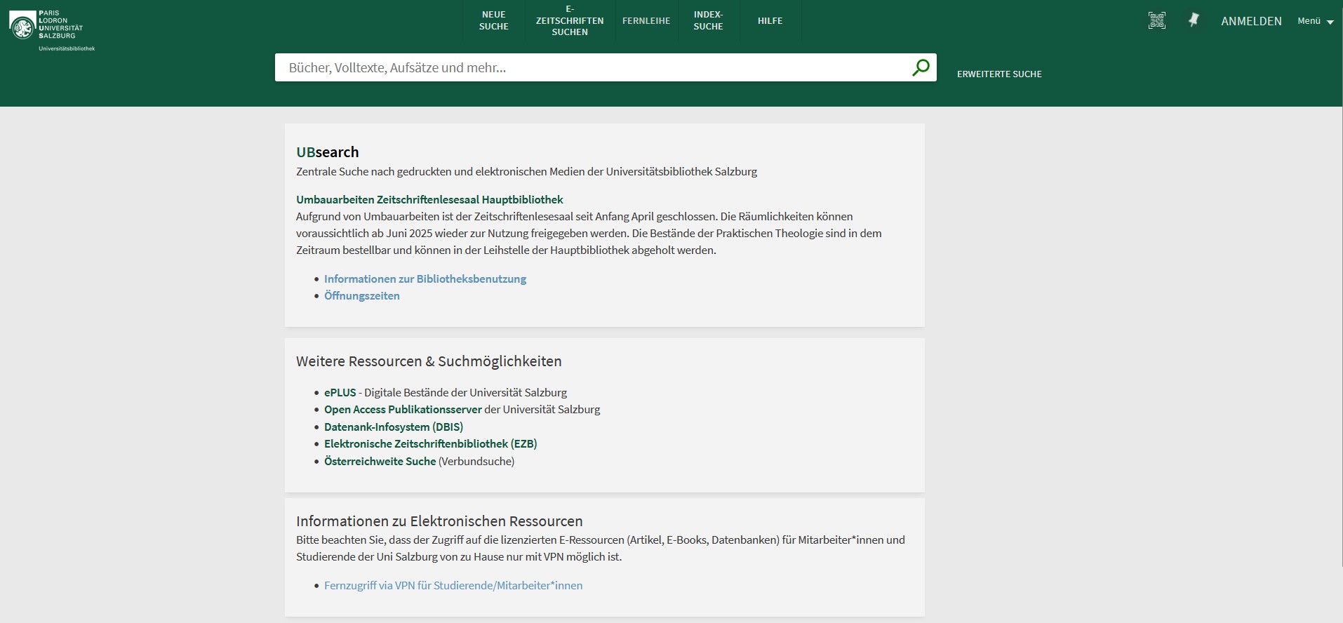This screenshot has height=623, width=1343.
Task: Open Erweiterte Suche advanced search
Action: click(998, 74)
